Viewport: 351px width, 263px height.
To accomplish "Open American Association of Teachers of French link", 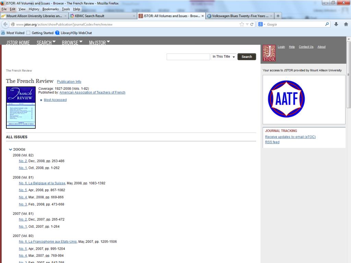I will 92,92.
